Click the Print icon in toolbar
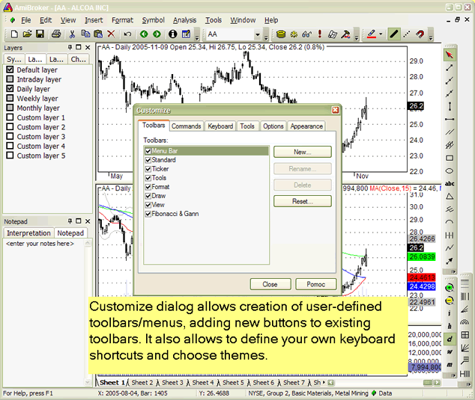 [56, 34]
